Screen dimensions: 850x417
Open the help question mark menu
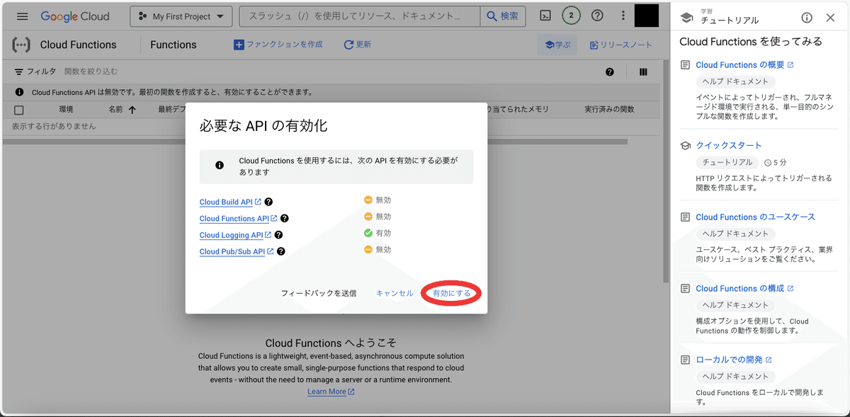598,16
